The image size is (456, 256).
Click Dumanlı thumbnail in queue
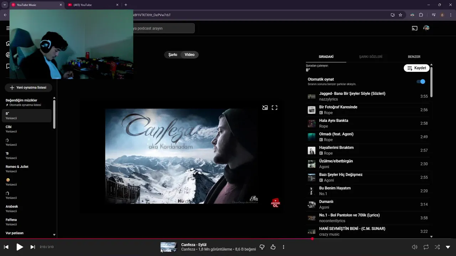[x=312, y=204]
